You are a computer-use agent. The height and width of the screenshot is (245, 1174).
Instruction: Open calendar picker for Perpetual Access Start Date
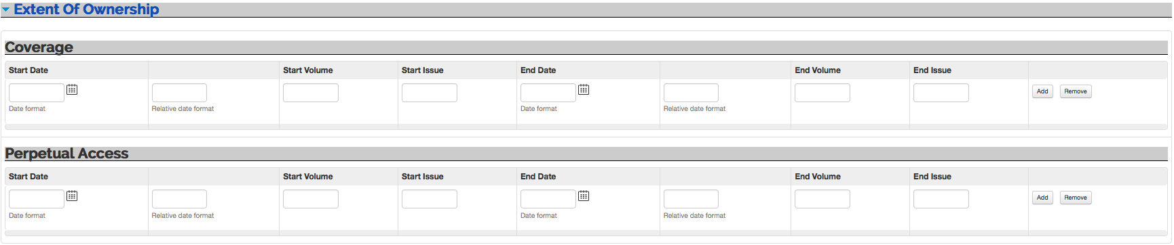(x=72, y=196)
